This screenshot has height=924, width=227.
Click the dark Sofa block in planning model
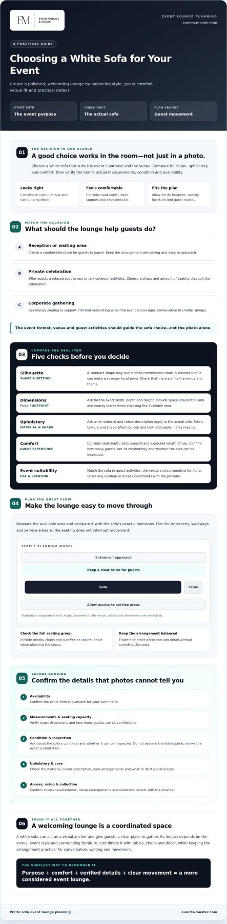point(103,587)
